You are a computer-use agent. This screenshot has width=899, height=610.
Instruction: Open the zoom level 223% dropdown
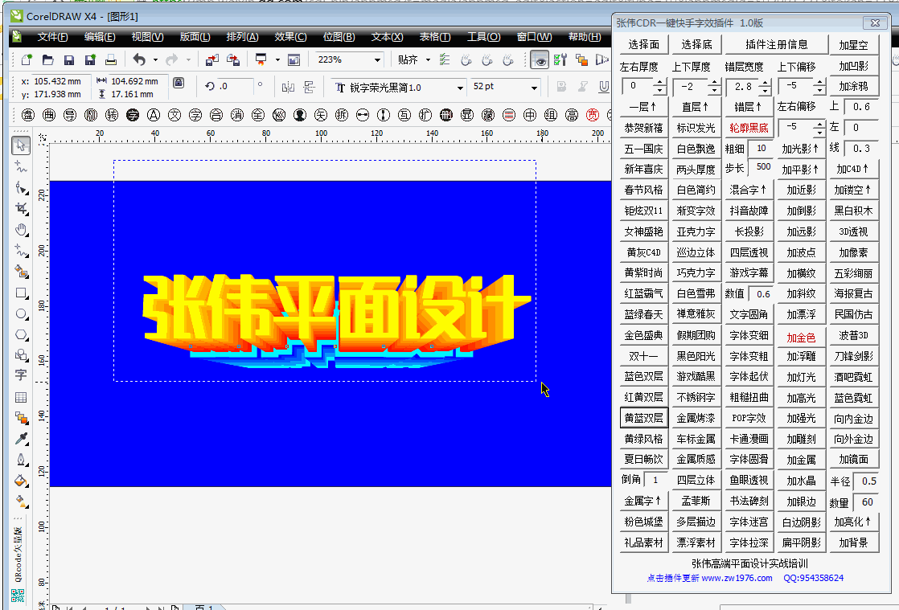tap(377, 59)
